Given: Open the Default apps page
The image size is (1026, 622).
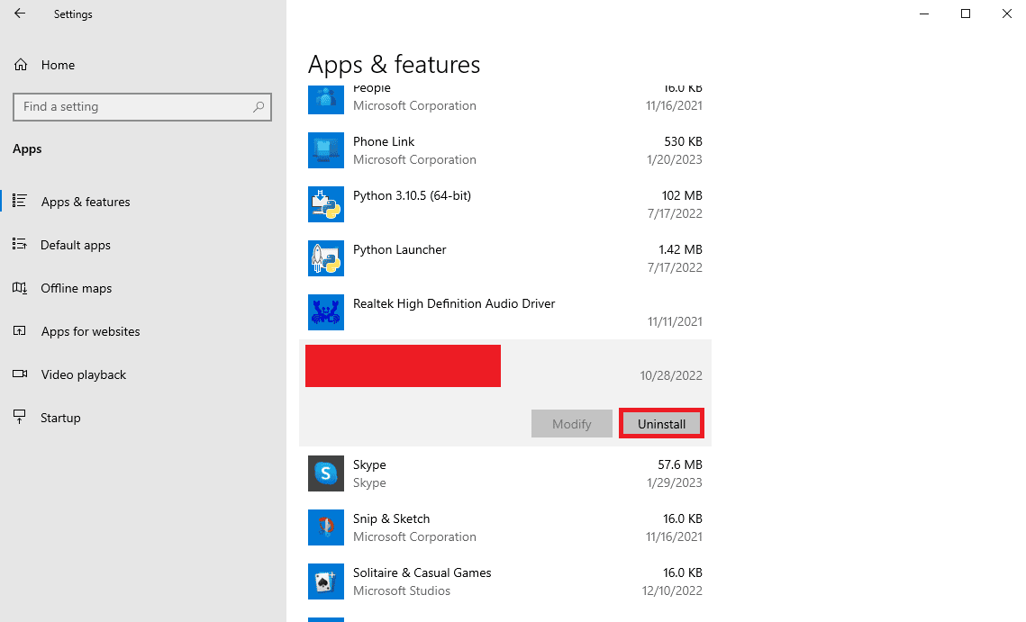Looking at the screenshot, I should pos(76,245).
